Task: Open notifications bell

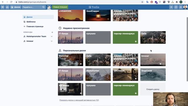Action: coord(181,7)
